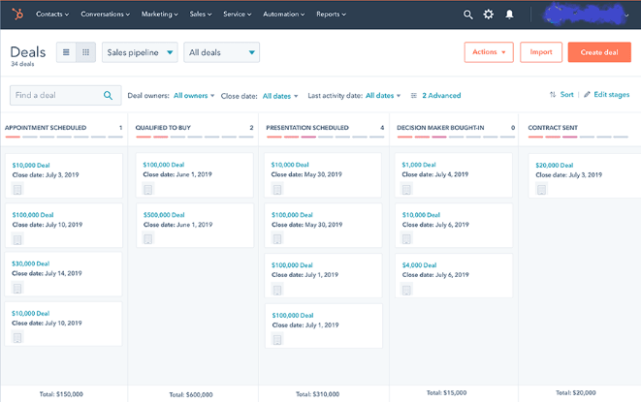Expand the All deals dropdown
This screenshot has height=402, width=641.
[222, 52]
